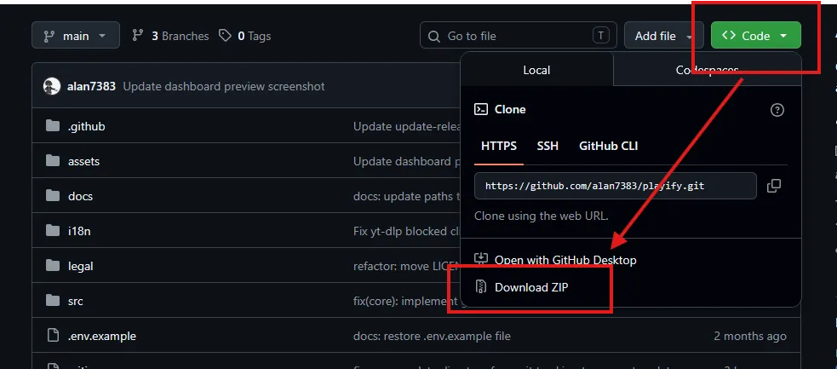The height and width of the screenshot is (369, 837).
Task: Select the Local tab
Action: pyautogui.click(x=536, y=70)
